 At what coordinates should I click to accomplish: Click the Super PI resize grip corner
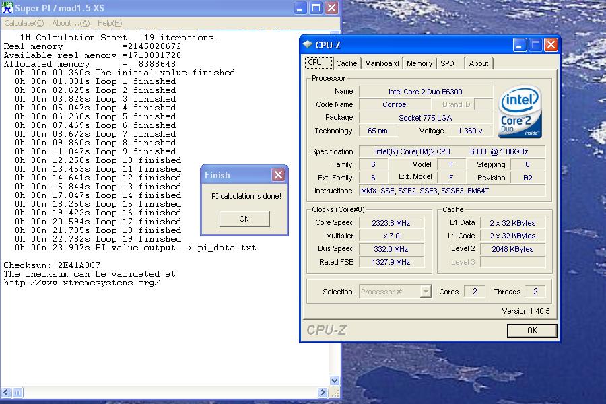point(335,393)
